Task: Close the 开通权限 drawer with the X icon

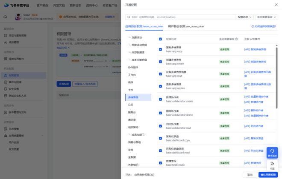Action: coord(276,5)
